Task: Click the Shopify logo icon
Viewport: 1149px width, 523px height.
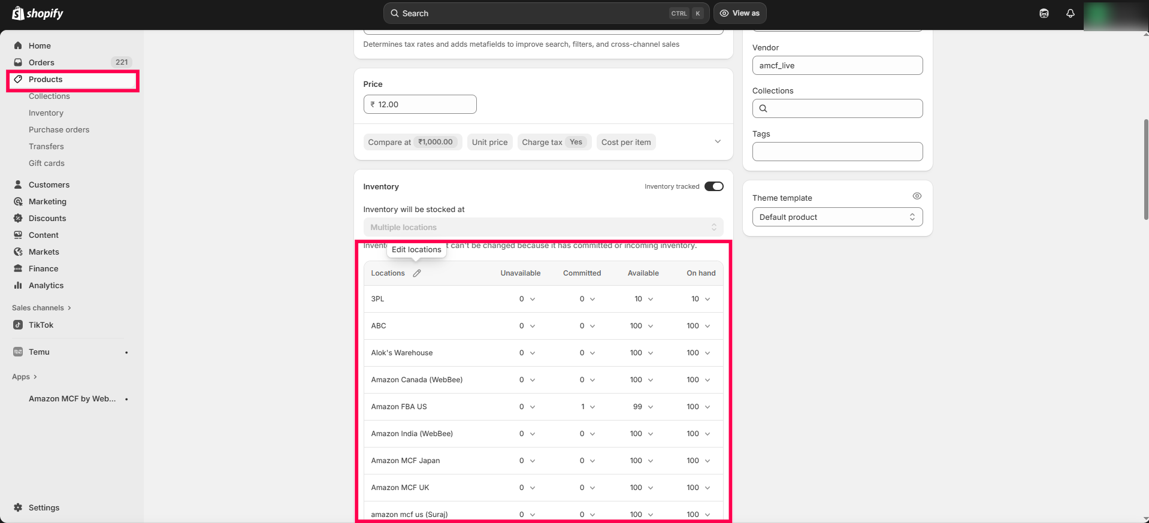Action: tap(18, 13)
